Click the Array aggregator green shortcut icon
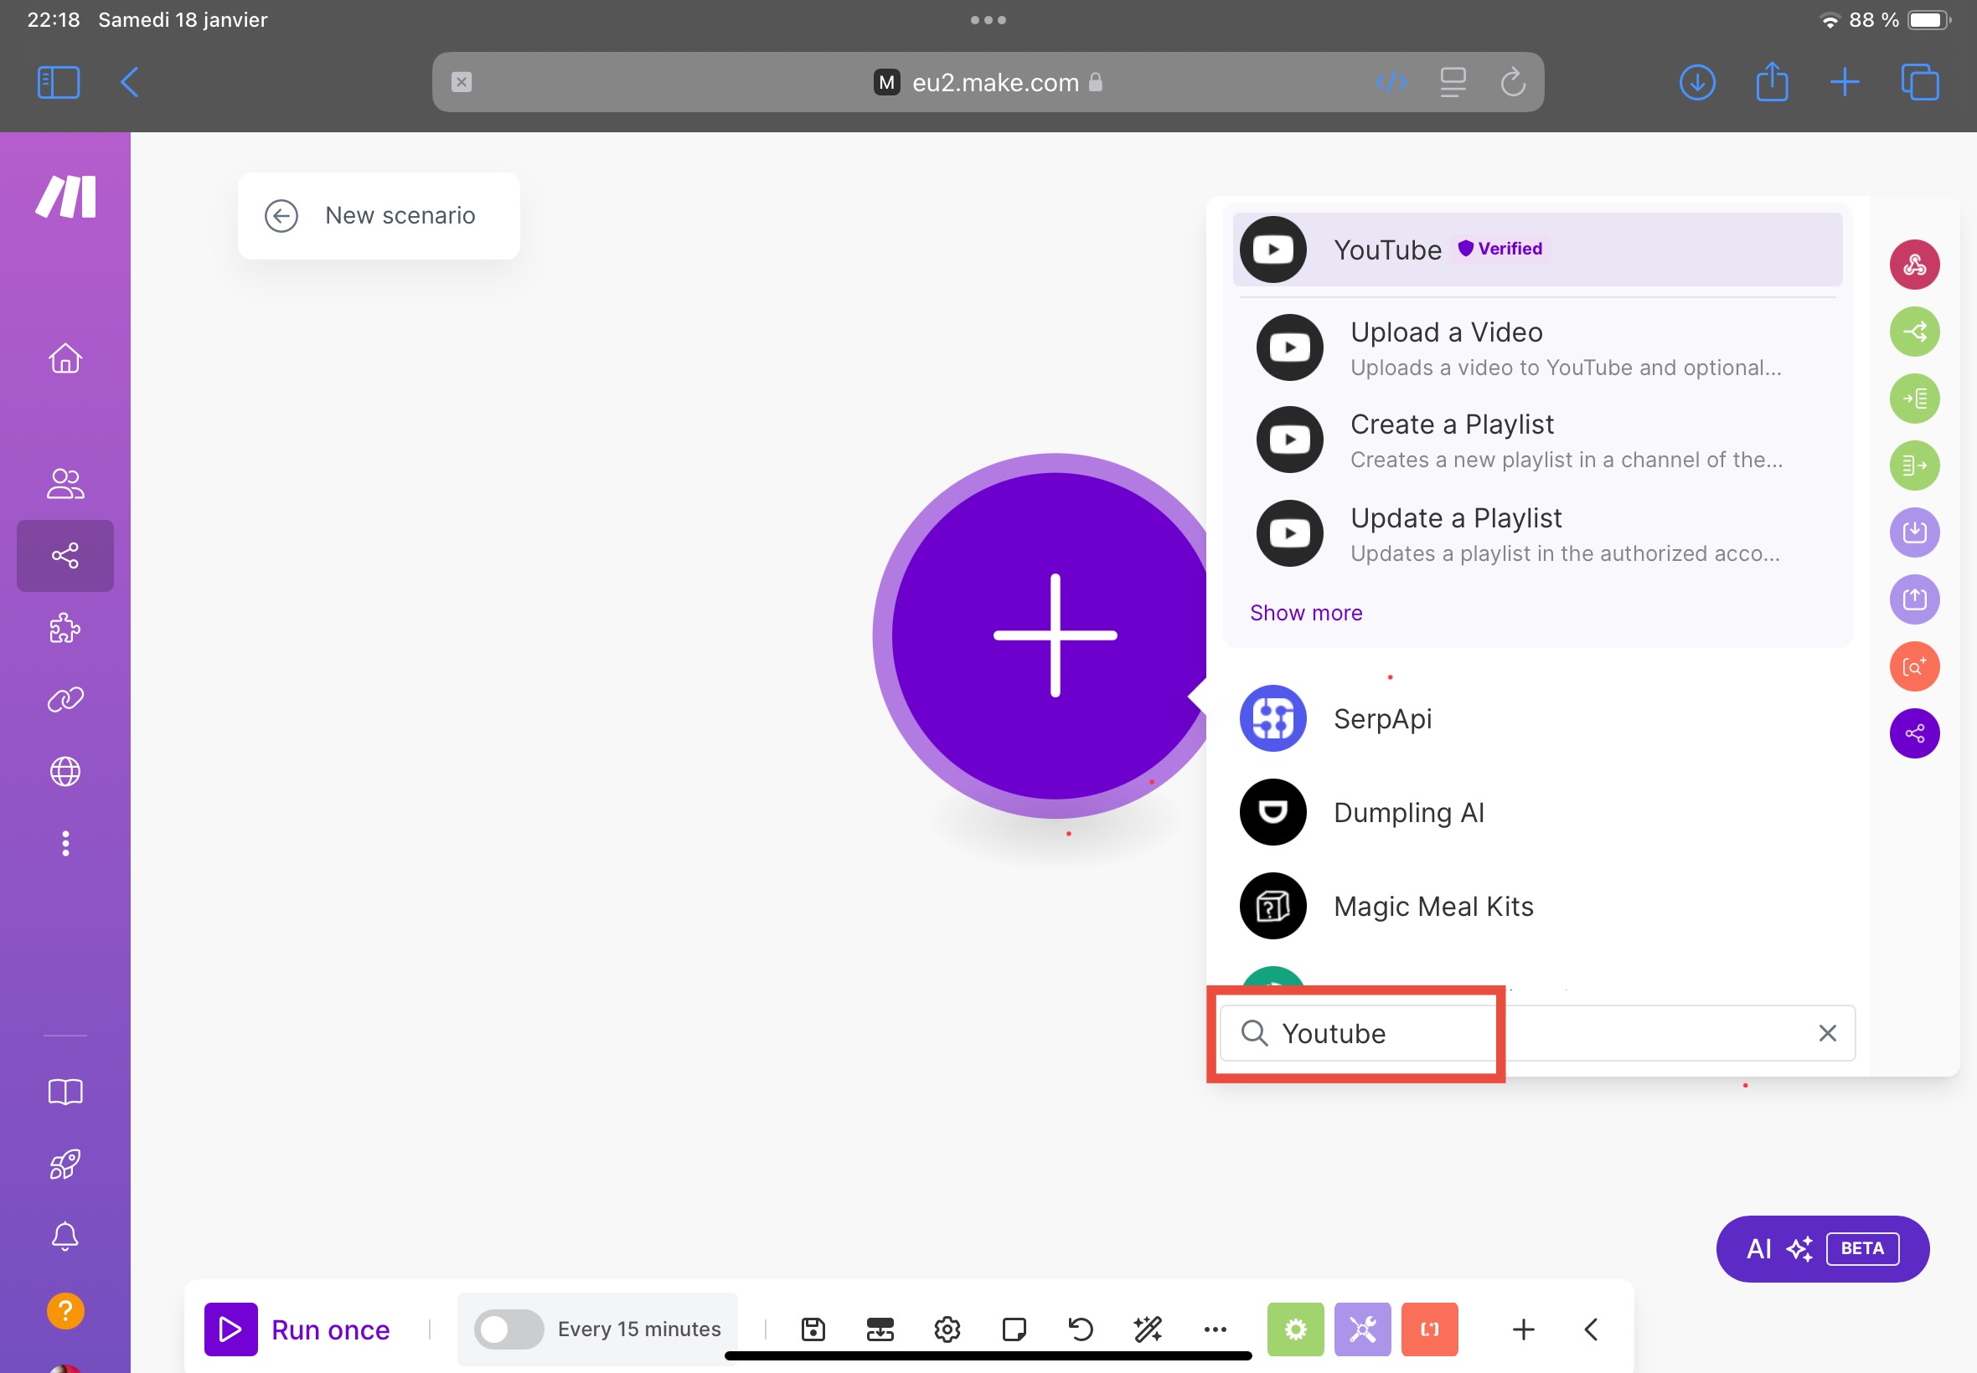This screenshot has height=1373, width=1977. pyautogui.click(x=1914, y=465)
